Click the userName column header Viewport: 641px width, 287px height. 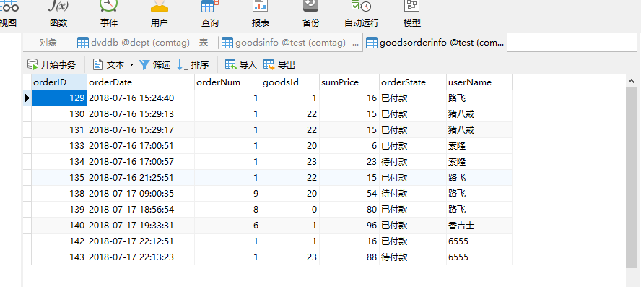(x=479, y=82)
